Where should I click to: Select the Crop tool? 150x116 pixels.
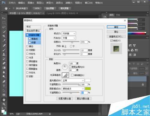tap(4, 36)
